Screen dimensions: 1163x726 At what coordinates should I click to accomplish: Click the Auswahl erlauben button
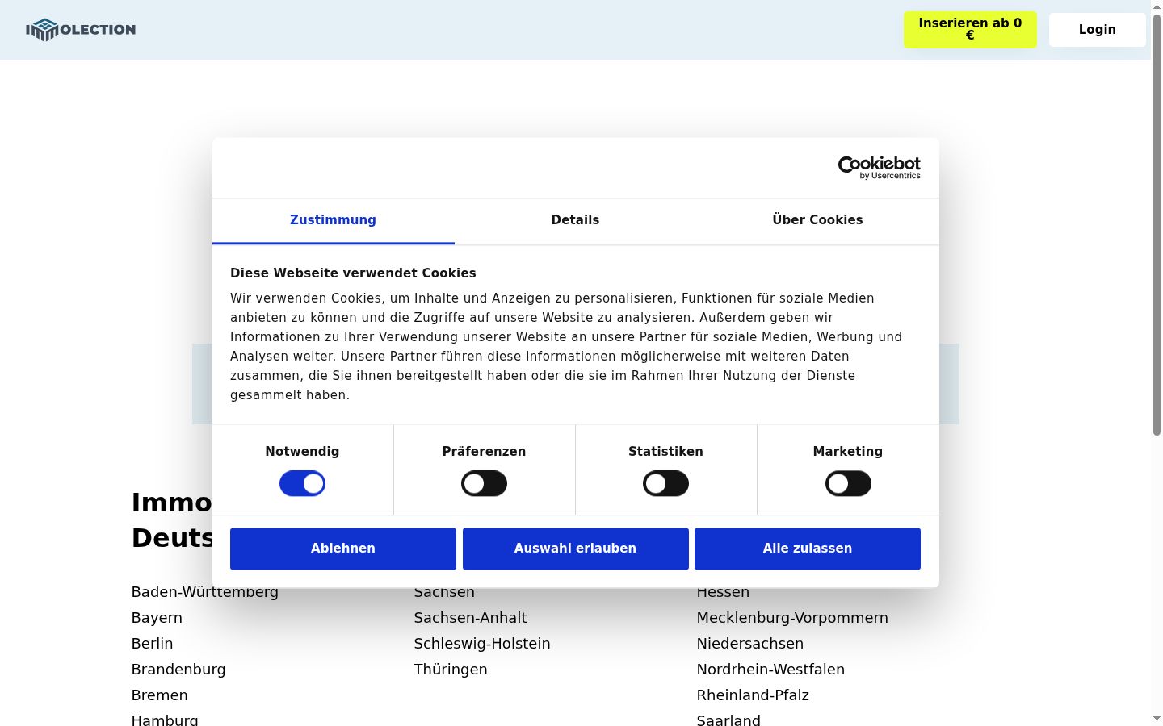pyautogui.click(x=576, y=549)
